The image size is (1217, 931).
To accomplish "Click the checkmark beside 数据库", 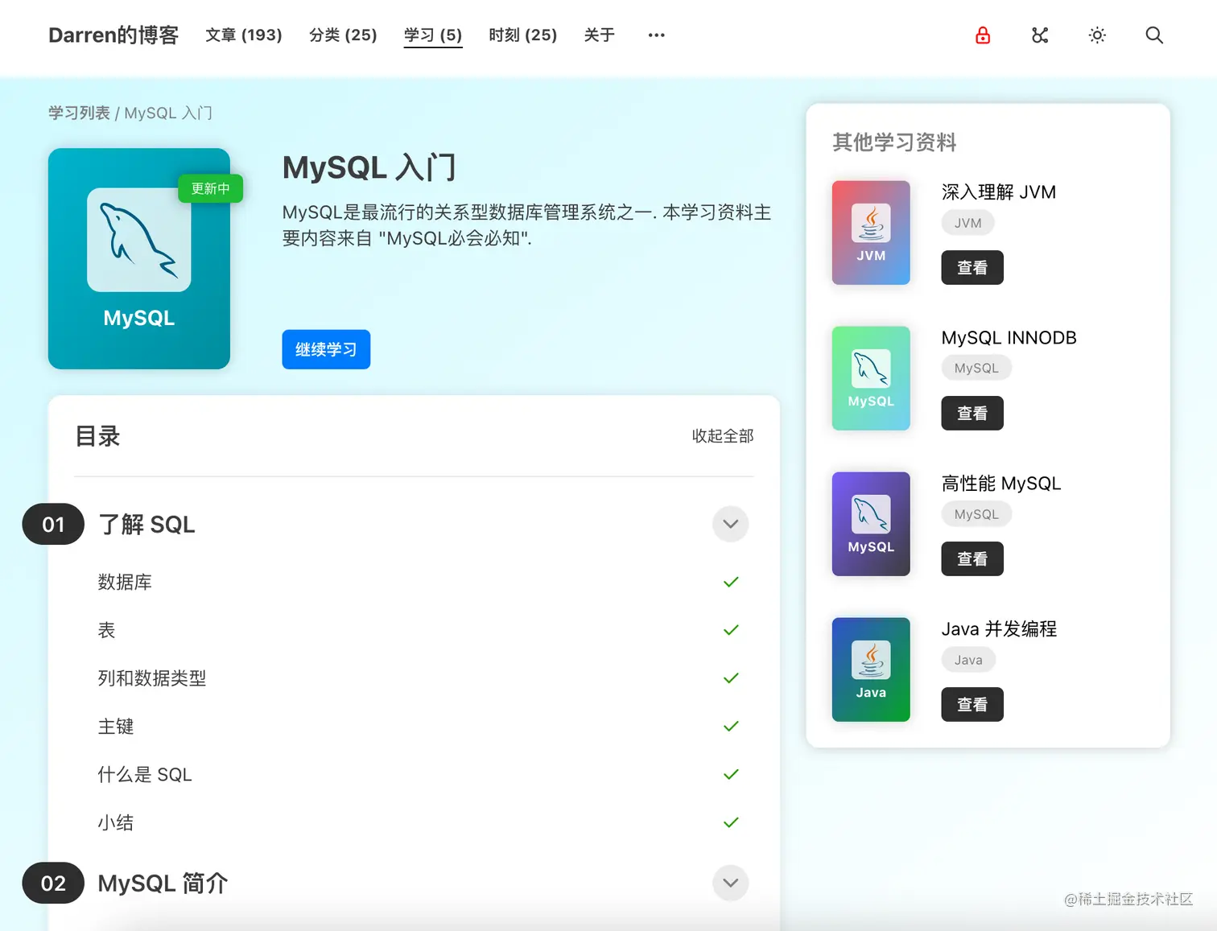I will point(731,582).
